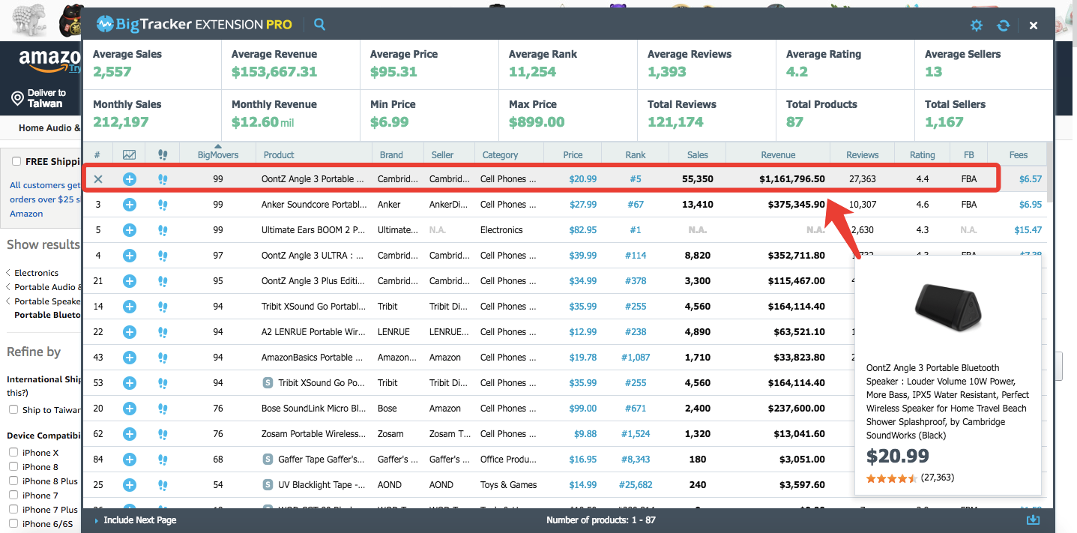Open footprints icon on Bose SoundLink row
This screenshot has height=533, width=1077.
point(163,409)
